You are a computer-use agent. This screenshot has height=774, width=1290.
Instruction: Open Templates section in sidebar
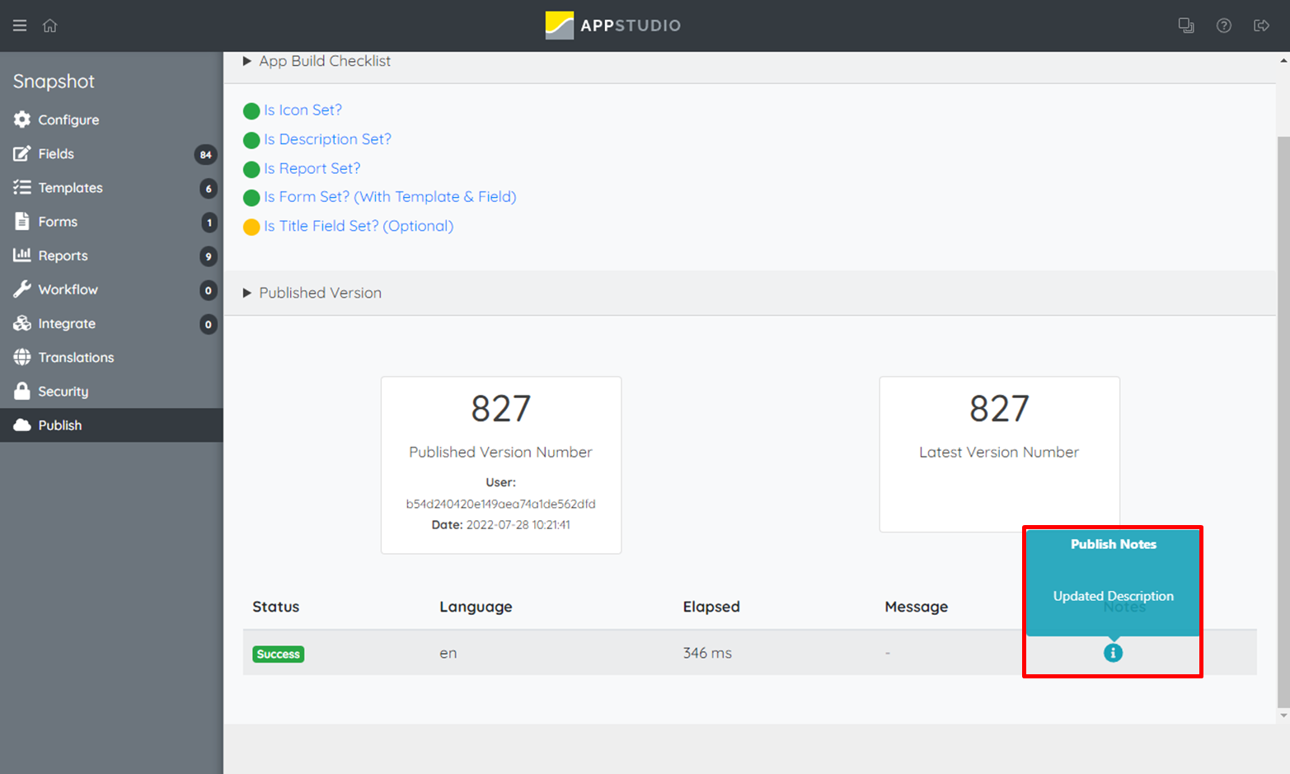[x=111, y=187]
